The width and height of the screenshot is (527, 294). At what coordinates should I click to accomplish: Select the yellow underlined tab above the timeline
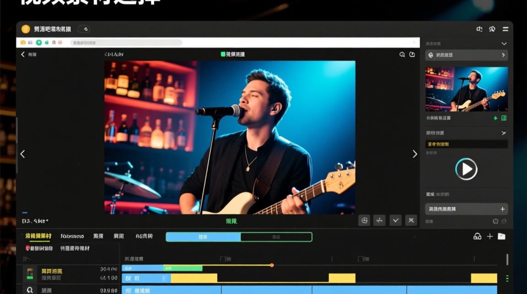click(x=38, y=236)
